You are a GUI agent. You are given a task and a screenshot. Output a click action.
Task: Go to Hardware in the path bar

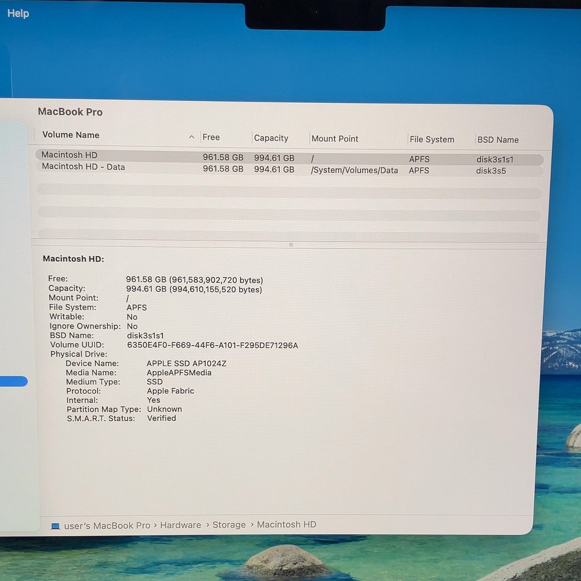click(181, 525)
